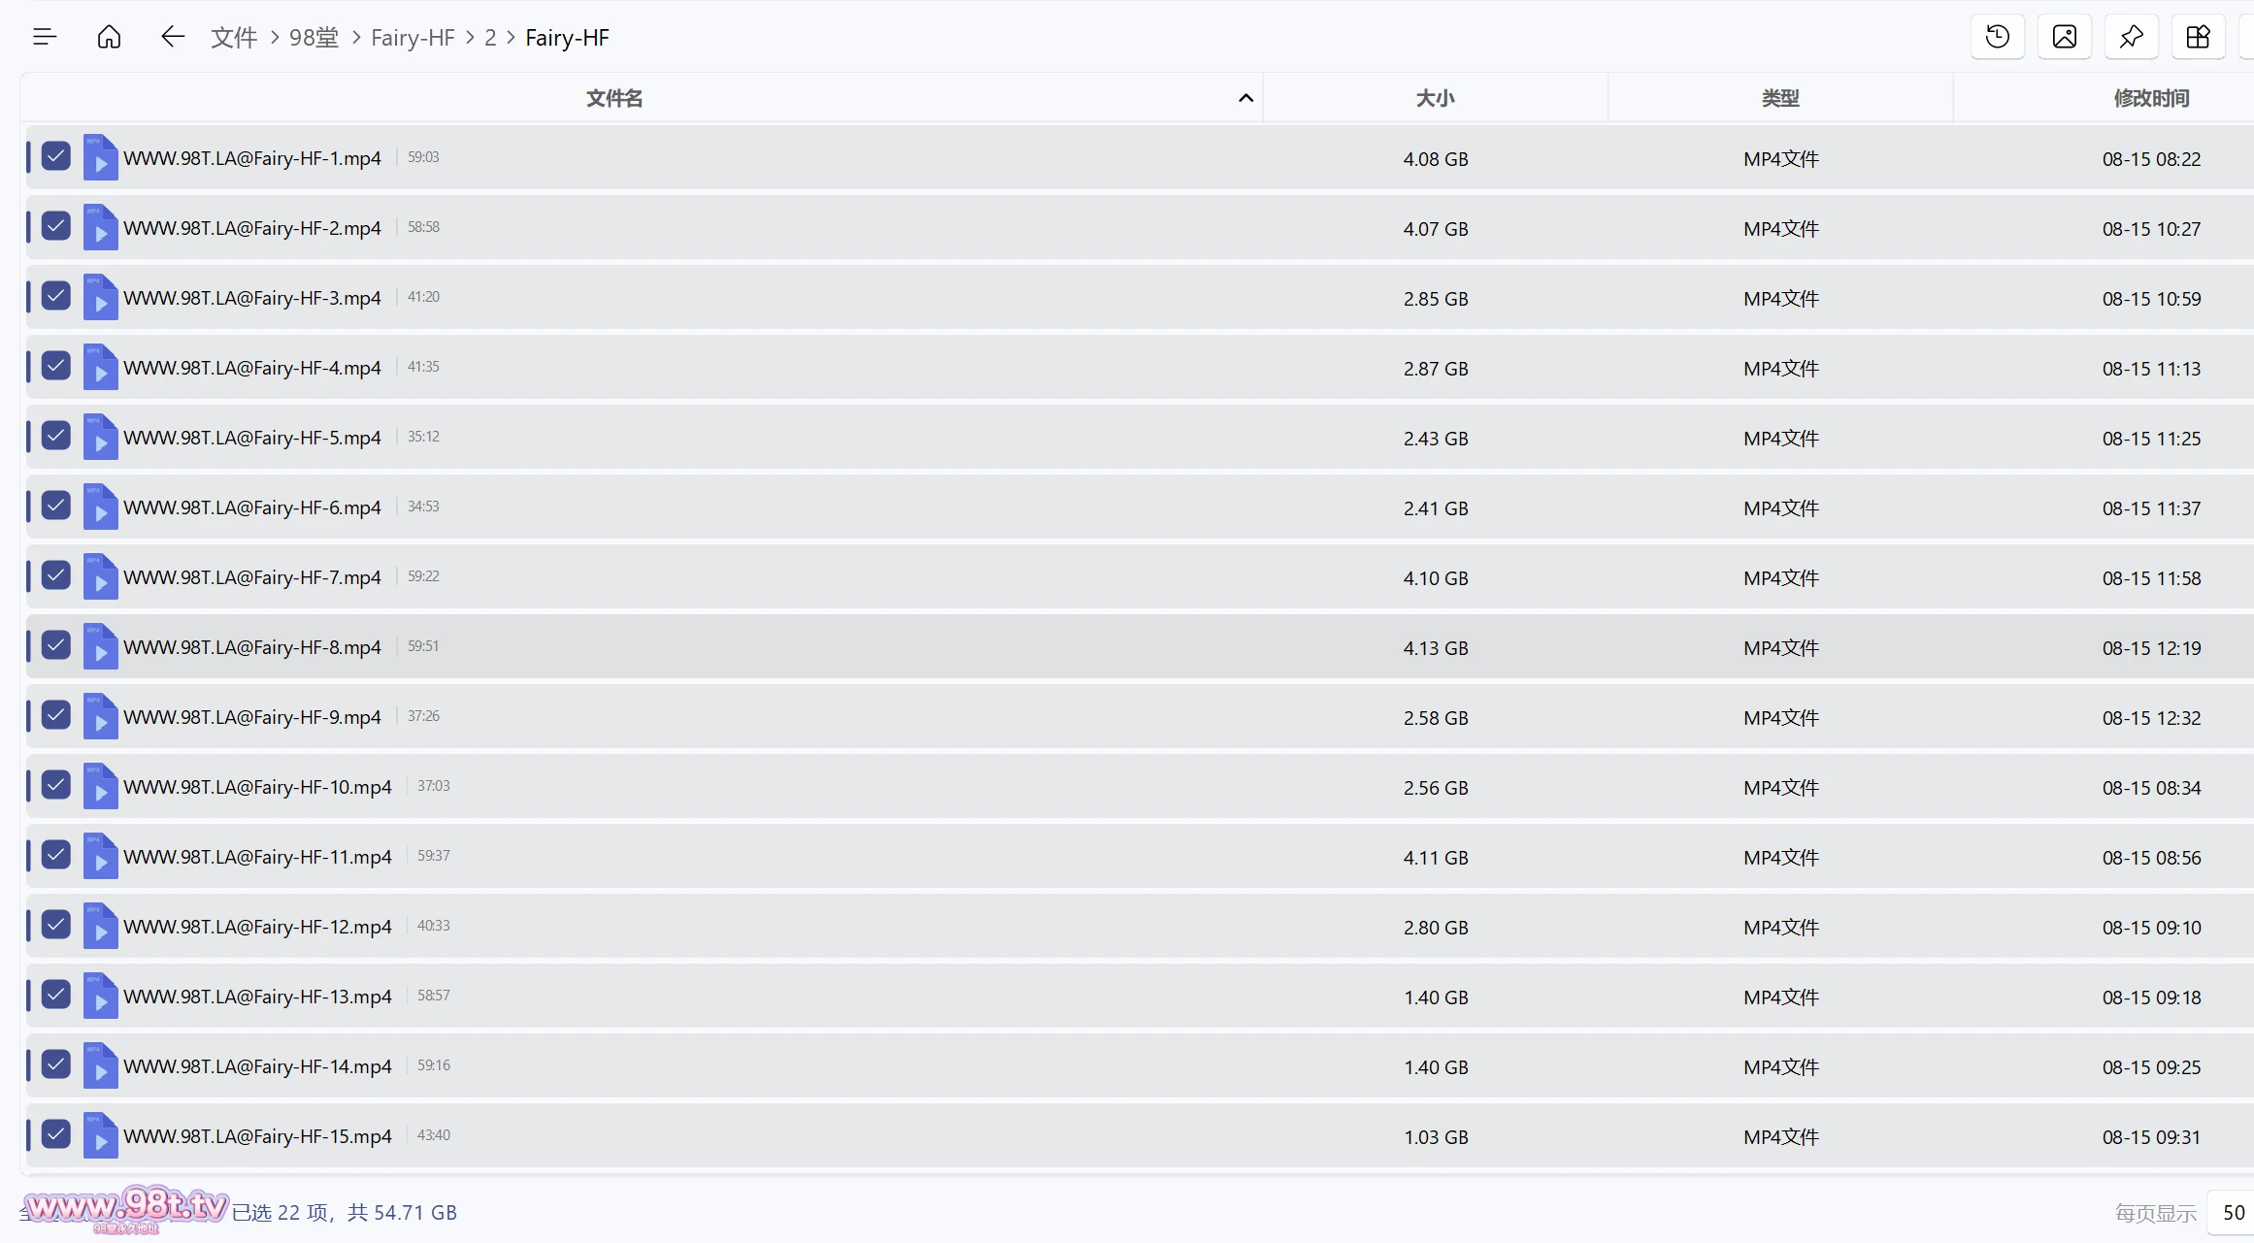Sort by the 大小 column header

(1435, 98)
